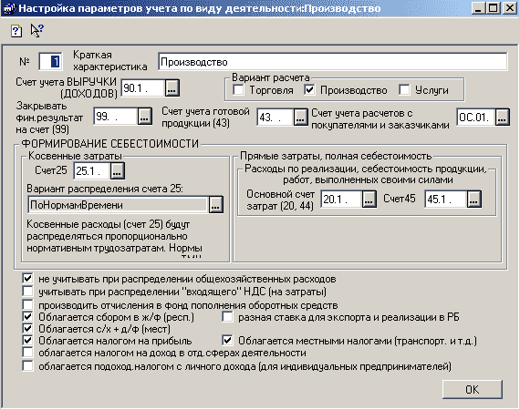Uncheck the Производство calculation variant
520x410 pixels.
(309, 90)
